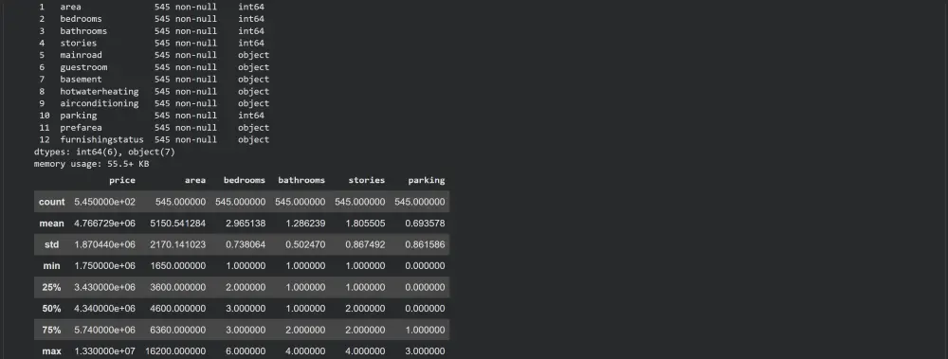This screenshot has height=359, width=948.
Task: Select count price value 5.450000e+02
Action: click(x=104, y=202)
